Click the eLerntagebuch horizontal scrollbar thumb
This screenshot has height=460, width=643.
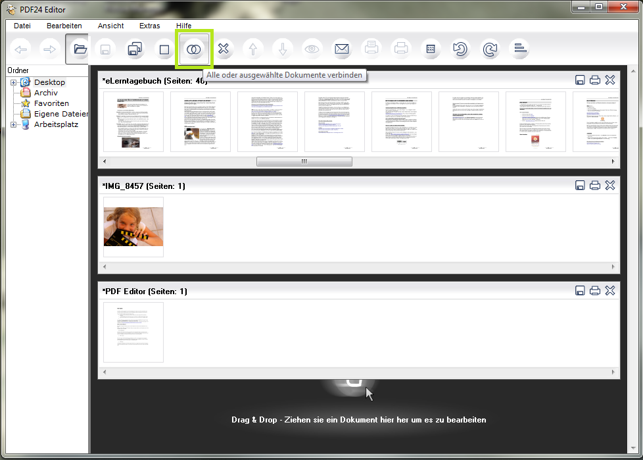(x=304, y=161)
